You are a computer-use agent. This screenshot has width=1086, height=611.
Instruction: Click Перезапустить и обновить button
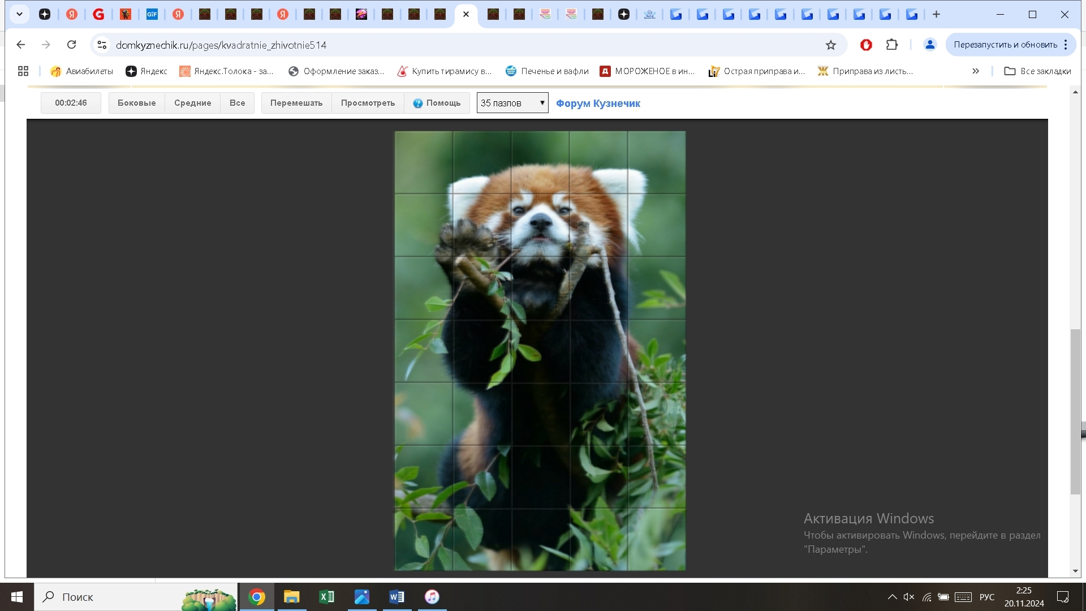1005,45
